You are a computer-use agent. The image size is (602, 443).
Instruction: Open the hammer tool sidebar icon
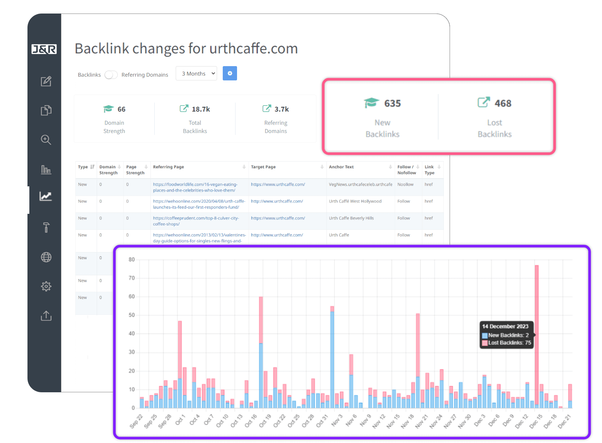[46, 227]
